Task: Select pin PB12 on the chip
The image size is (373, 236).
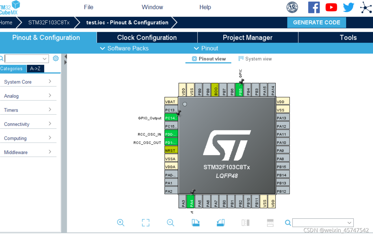Action: 283,191
